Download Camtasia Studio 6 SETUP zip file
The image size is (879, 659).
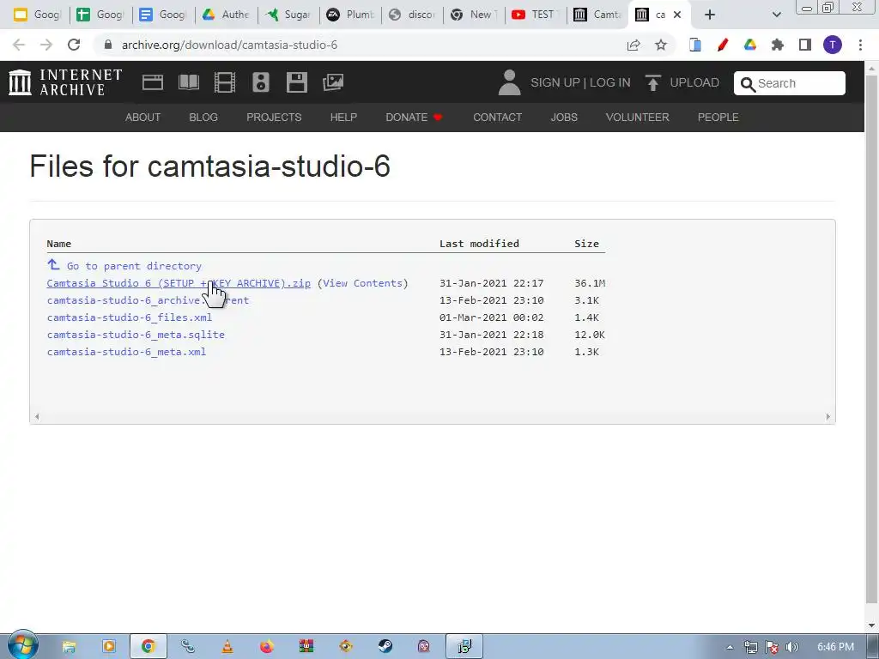click(179, 283)
